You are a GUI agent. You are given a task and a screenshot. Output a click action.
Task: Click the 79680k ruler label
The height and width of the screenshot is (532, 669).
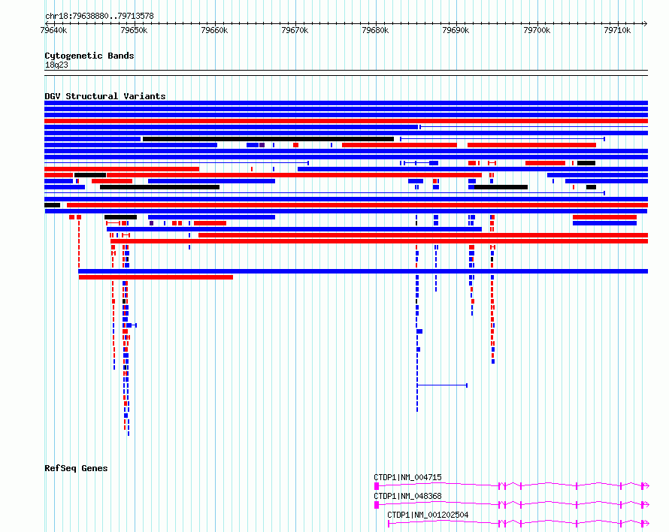375,30
